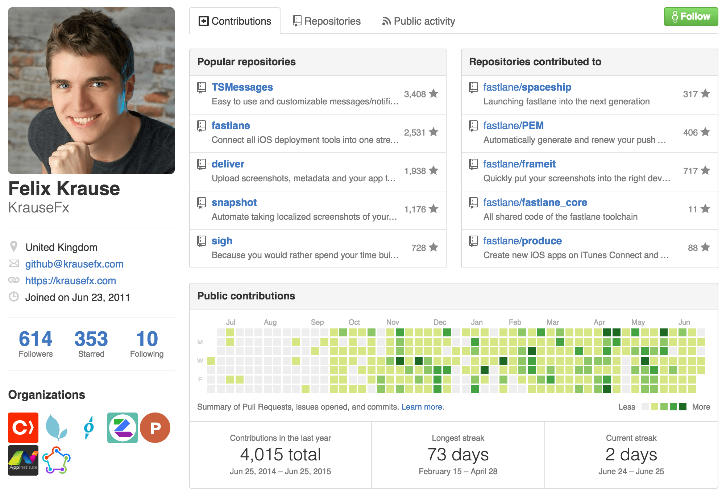Click the star icon beside snapshot's 1,176
Viewport: 722px width, 493px height.
pyautogui.click(x=433, y=209)
